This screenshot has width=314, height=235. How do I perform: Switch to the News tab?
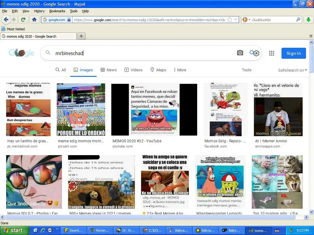(x=109, y=70)
